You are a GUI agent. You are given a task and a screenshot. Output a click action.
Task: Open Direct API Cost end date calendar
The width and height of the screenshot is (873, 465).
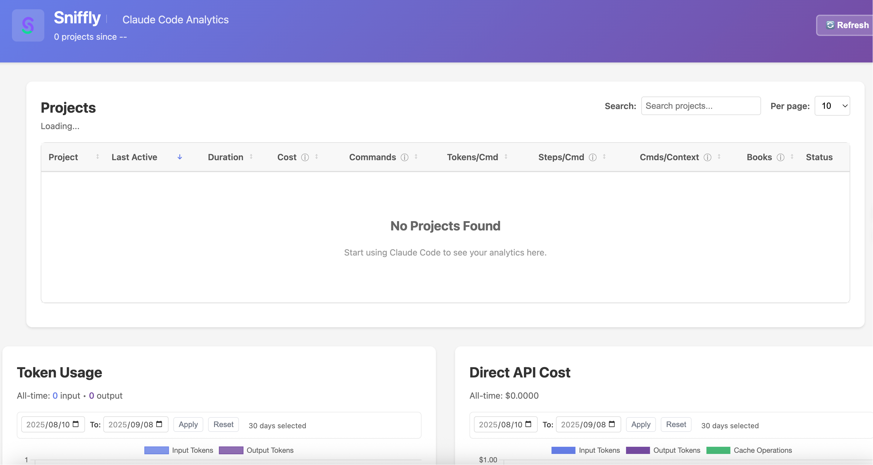pyautogui.click(x=612, y=424)
